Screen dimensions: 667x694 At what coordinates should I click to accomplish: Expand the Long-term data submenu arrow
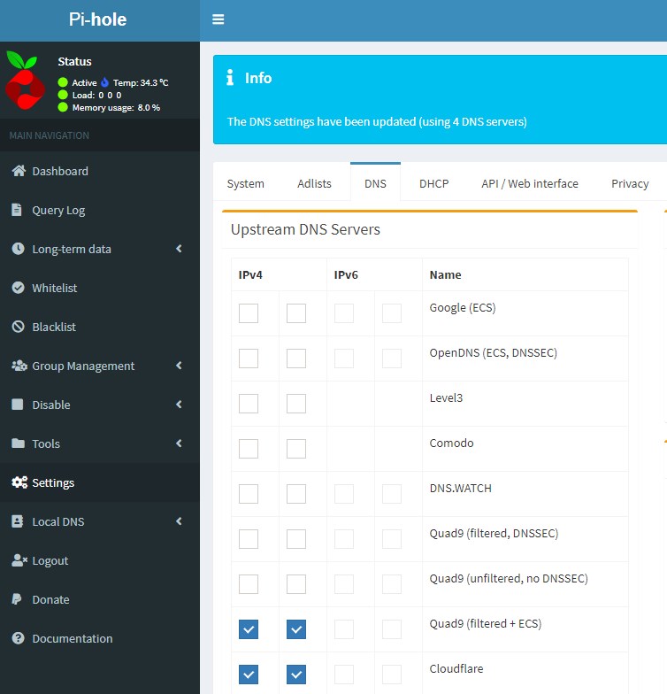179,249
